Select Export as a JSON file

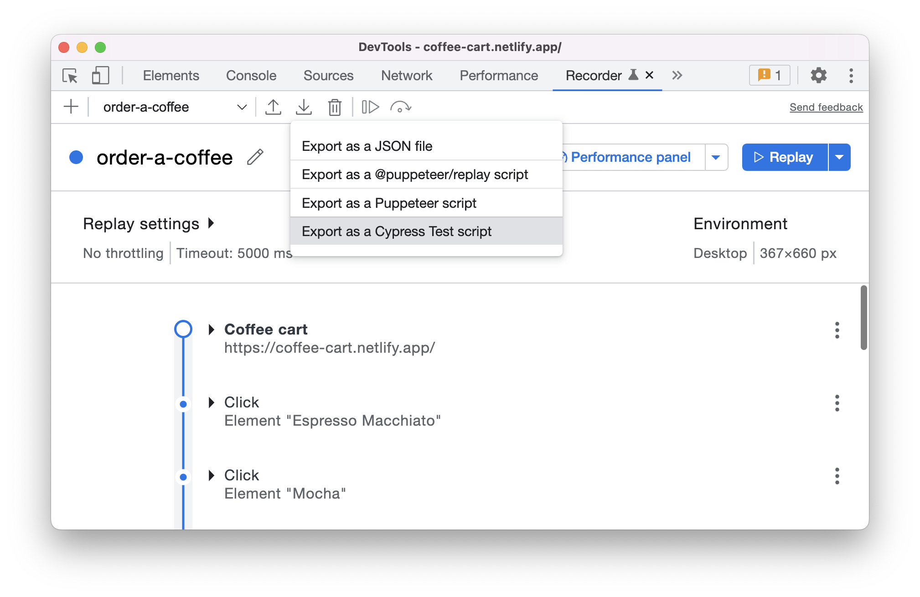367,146
